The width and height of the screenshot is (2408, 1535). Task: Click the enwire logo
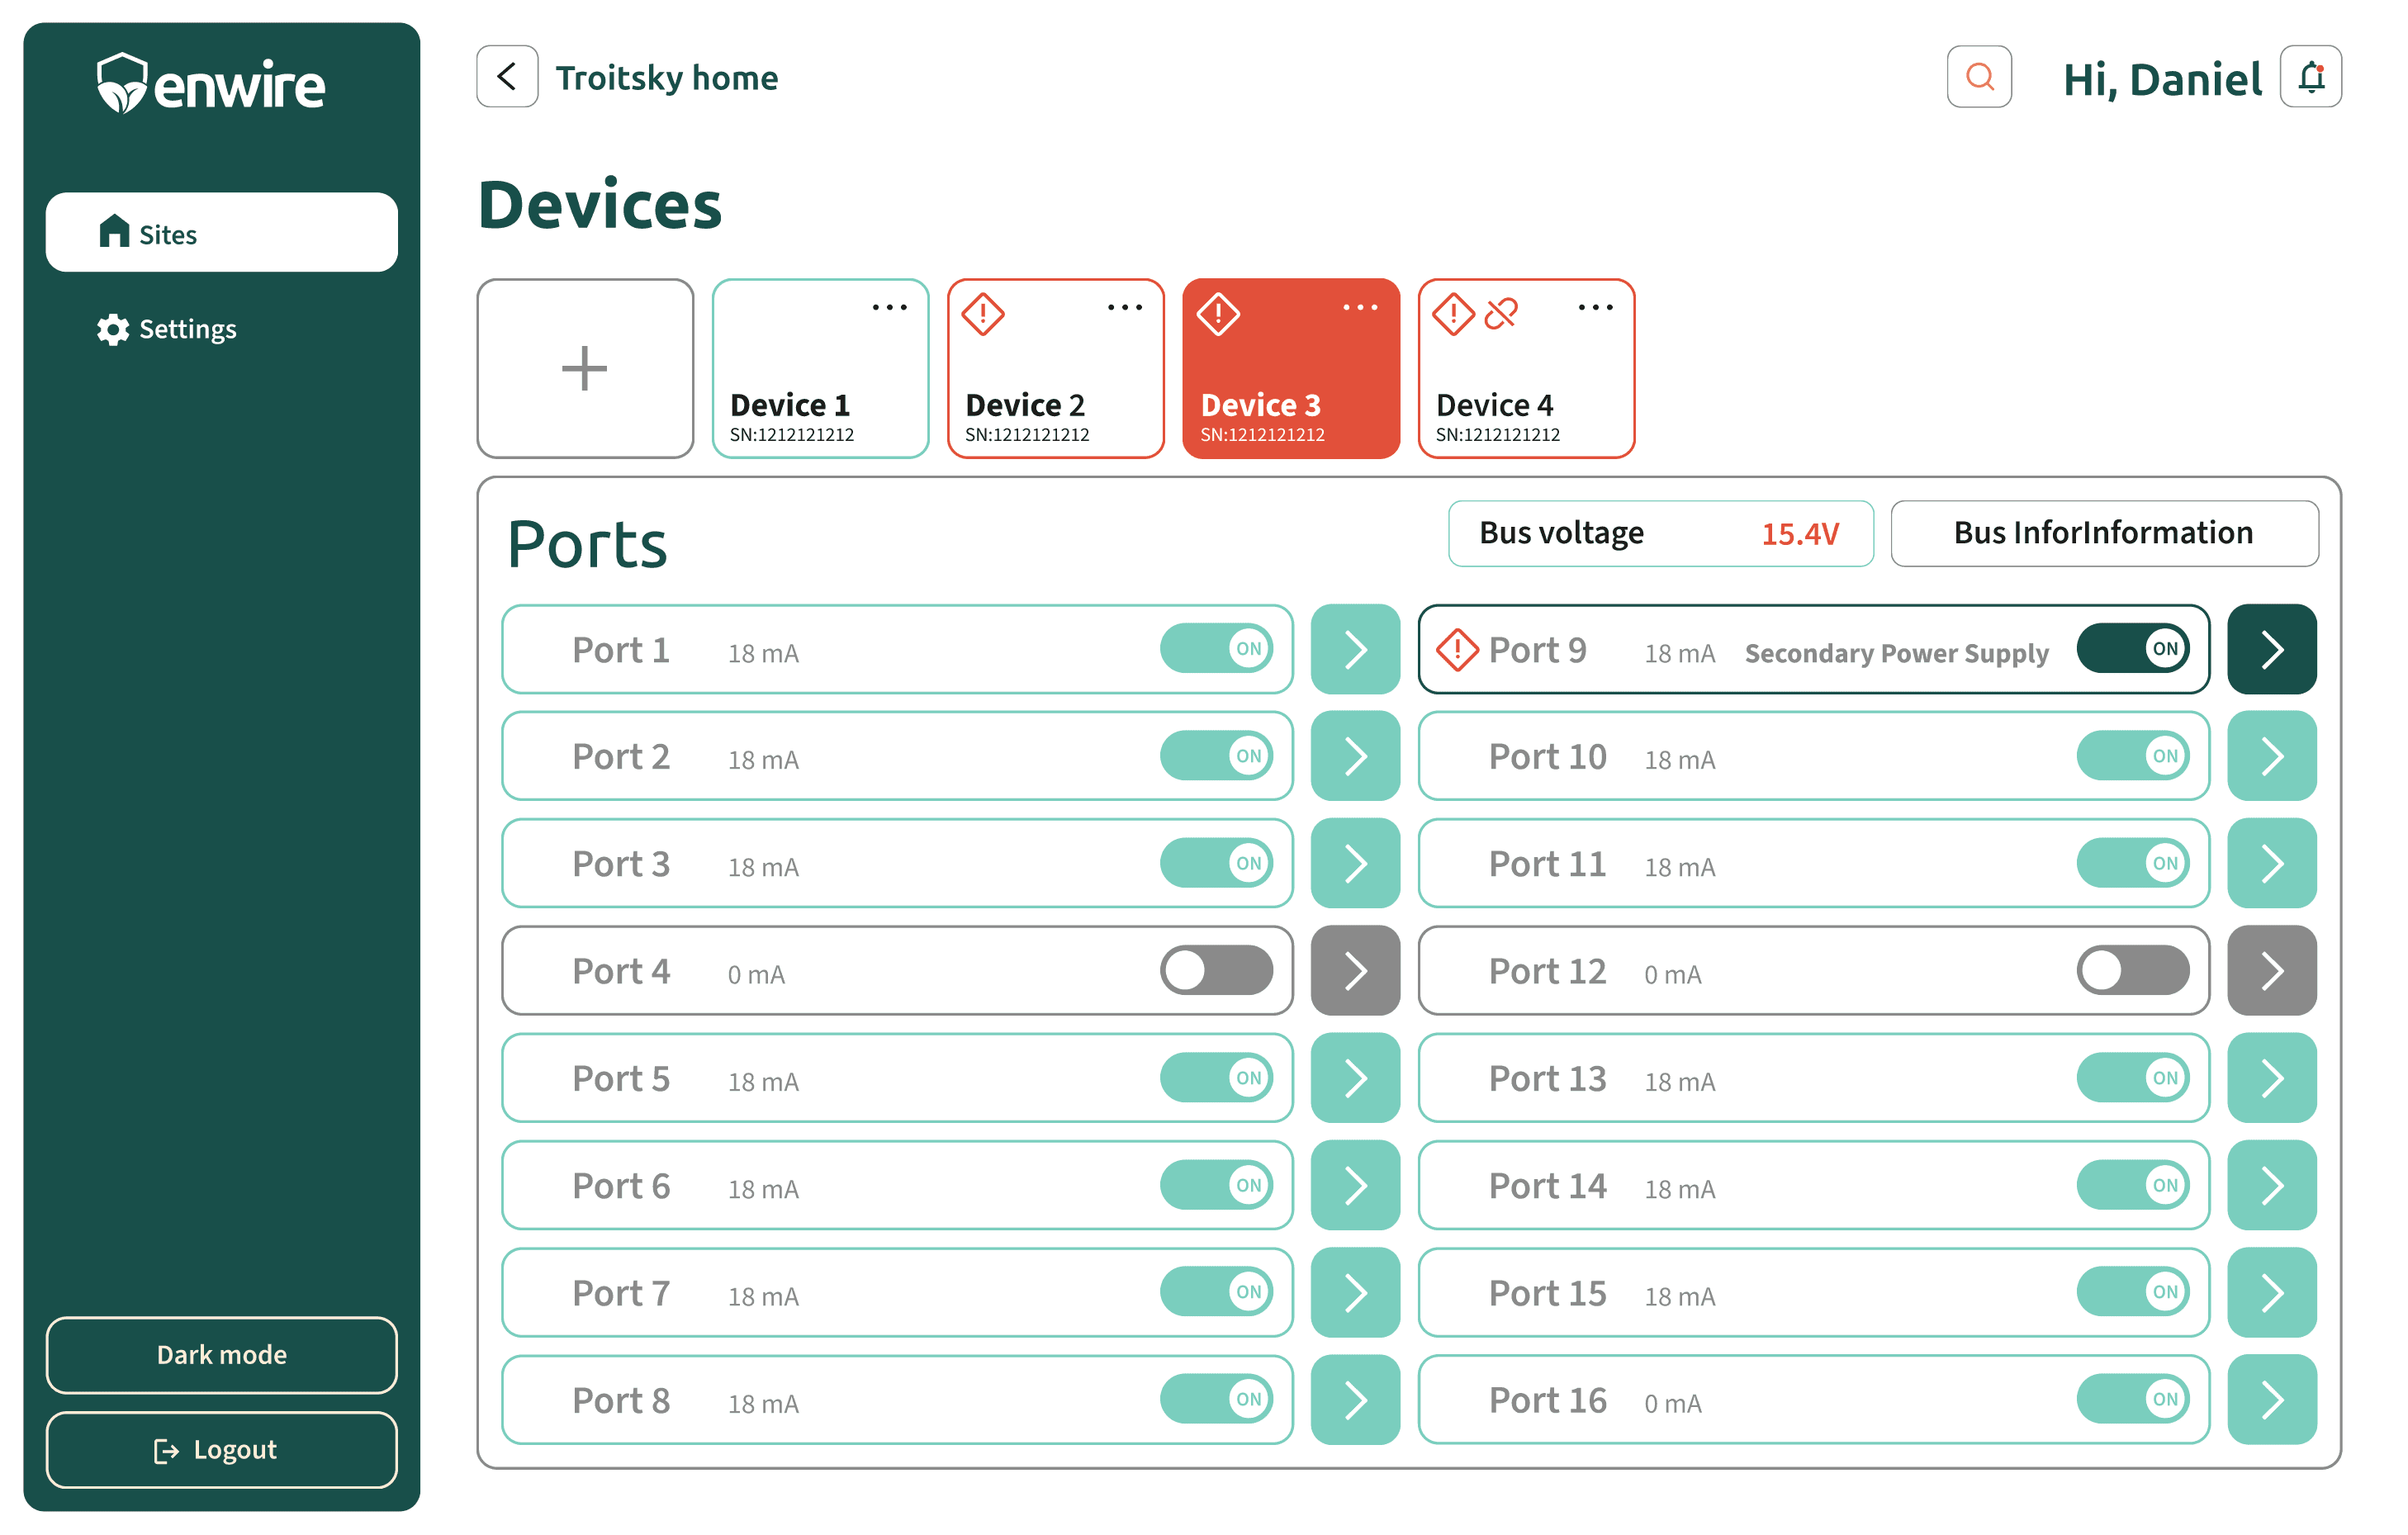(210, 83)
